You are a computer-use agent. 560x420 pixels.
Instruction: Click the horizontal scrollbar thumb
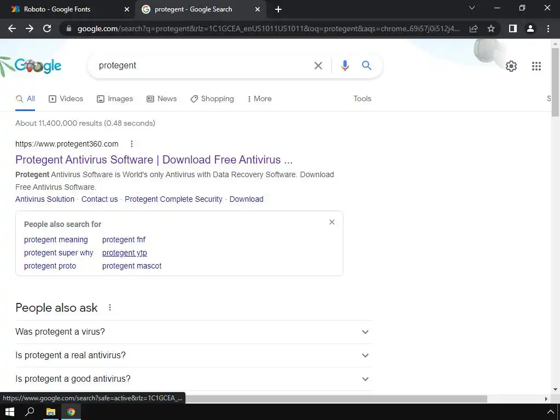(336, 399)
